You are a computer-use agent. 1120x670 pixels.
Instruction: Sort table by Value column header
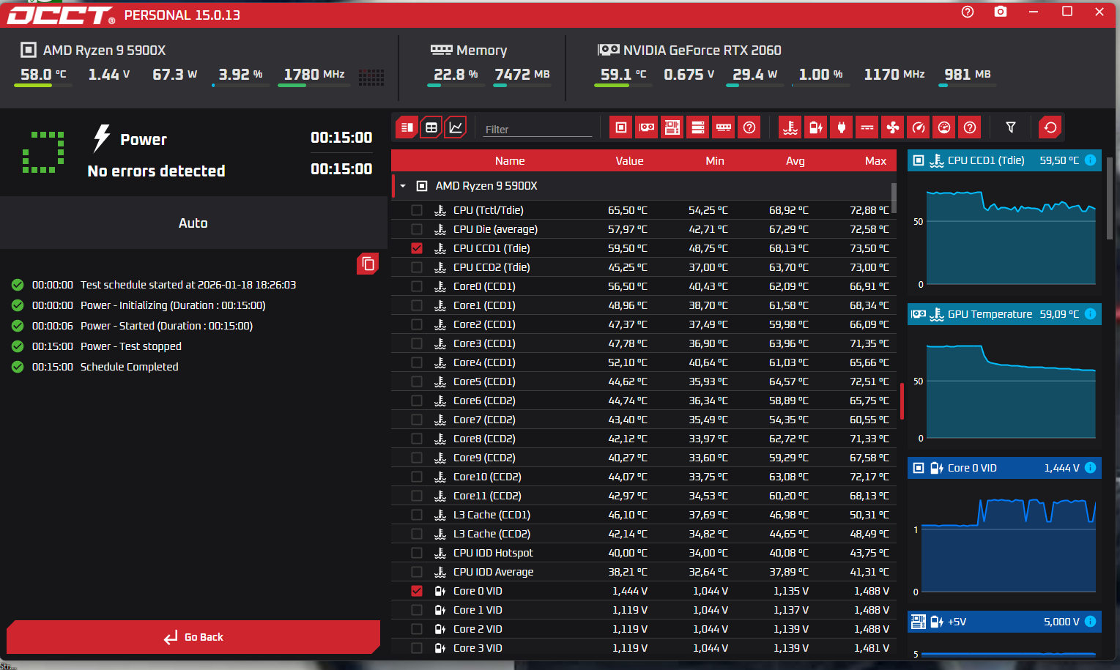pyautogui.click(x=629, y=161)
